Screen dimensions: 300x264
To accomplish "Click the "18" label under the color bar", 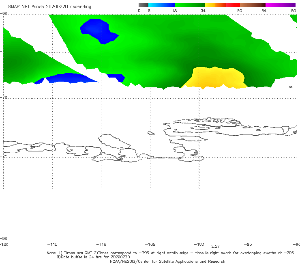I will [174, 11].
